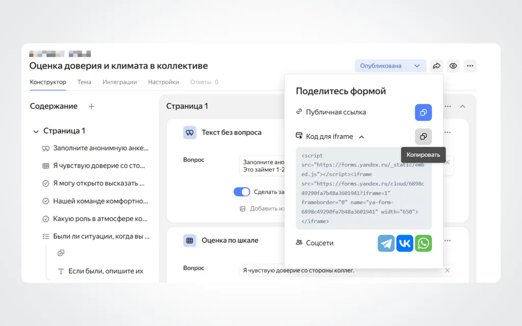Share the form via Telegram
The height and width of the screenshot is (326, 522).
tap(386, 243)
